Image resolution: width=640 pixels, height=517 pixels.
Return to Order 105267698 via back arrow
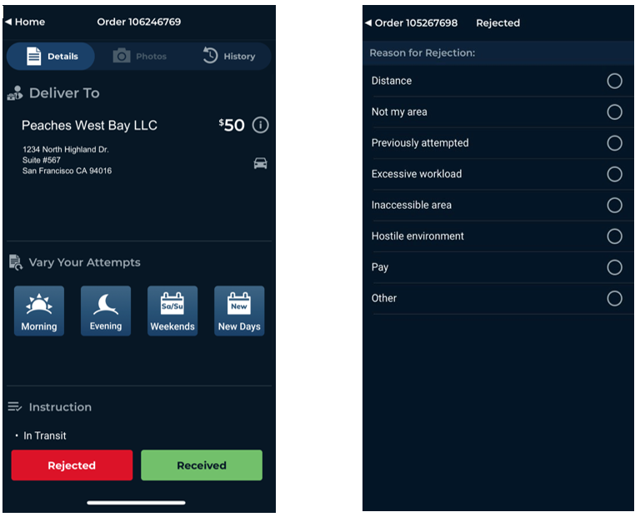[x=369, y=23]
